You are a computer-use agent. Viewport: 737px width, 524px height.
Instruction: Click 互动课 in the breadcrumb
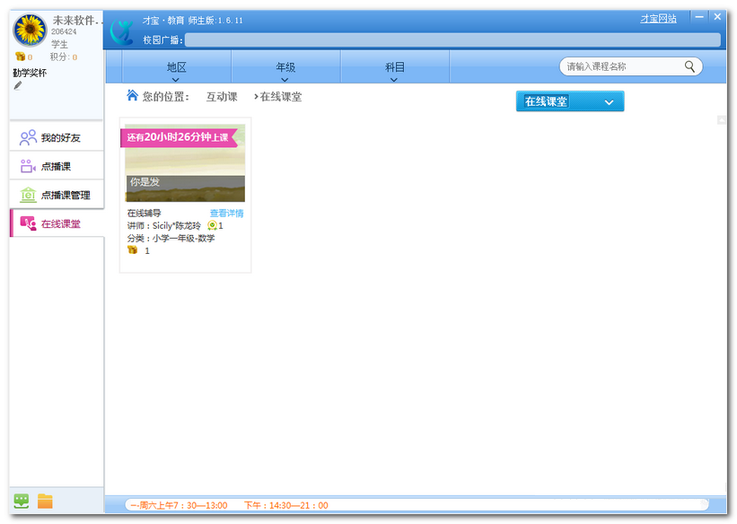(x=222, y=97)
